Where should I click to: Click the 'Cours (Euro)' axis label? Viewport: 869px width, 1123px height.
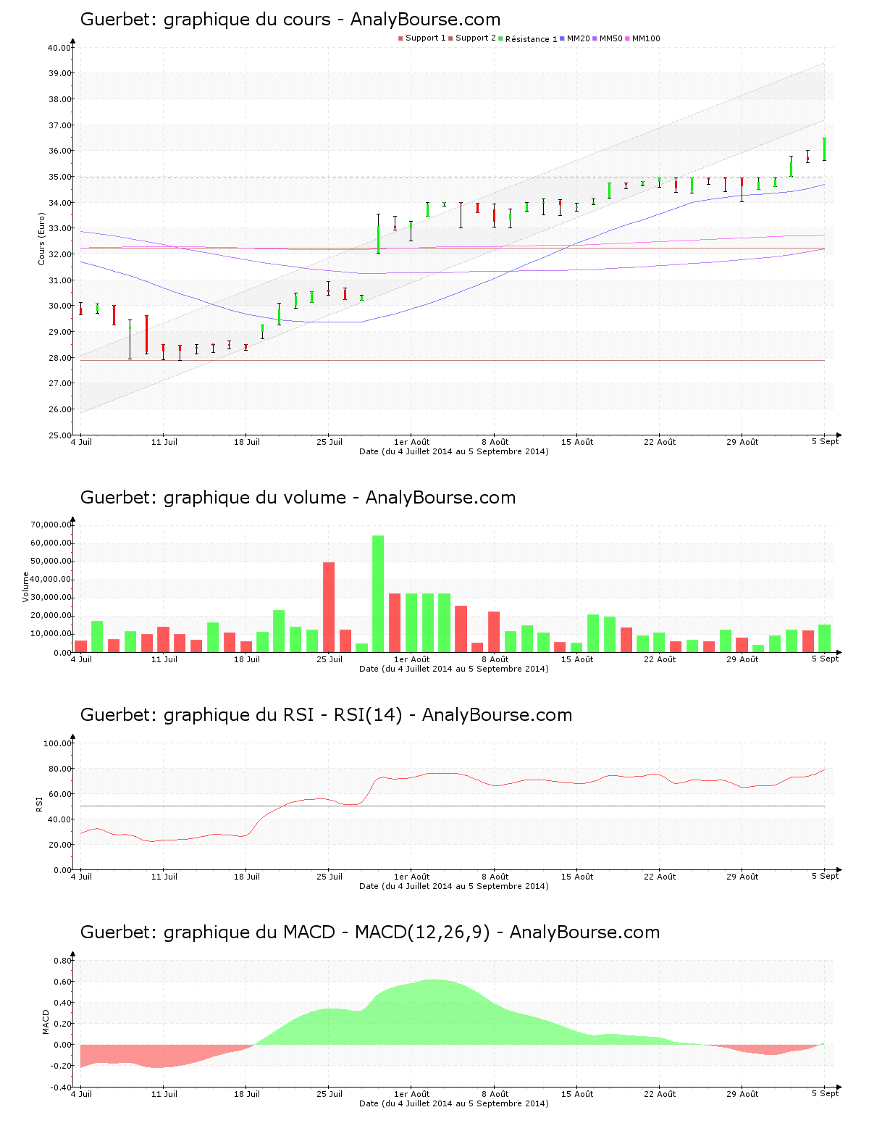click(41, 239)
